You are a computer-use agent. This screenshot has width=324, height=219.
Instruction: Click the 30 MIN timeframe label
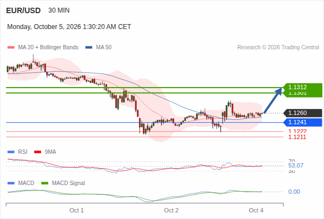tap(59, 10)
